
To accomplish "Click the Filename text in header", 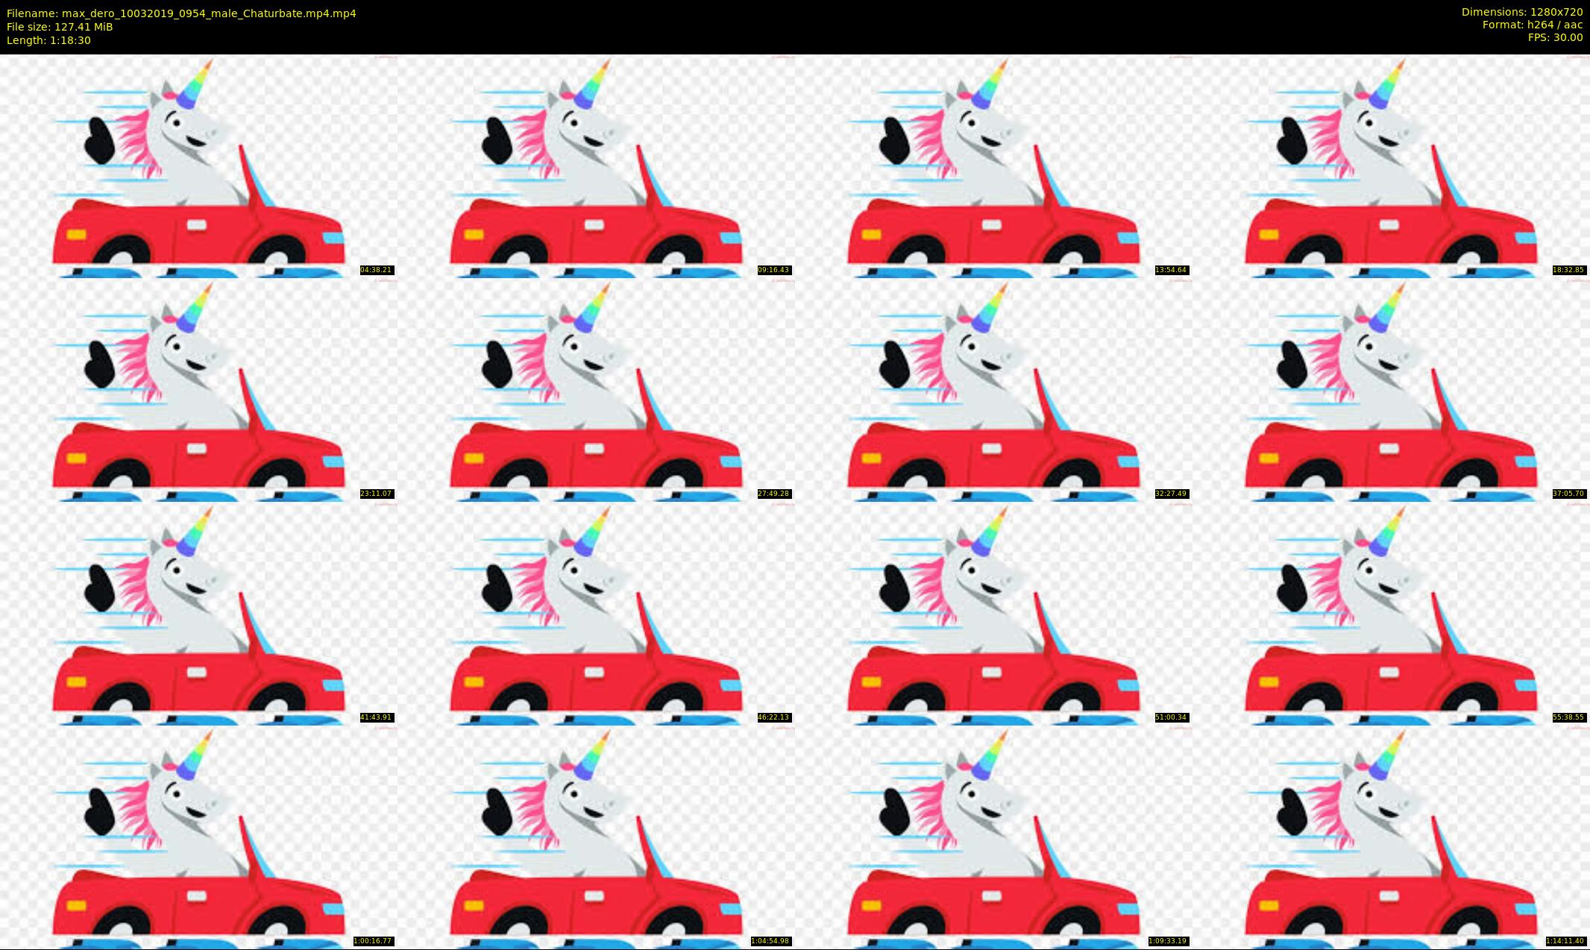I will [181, 13].
